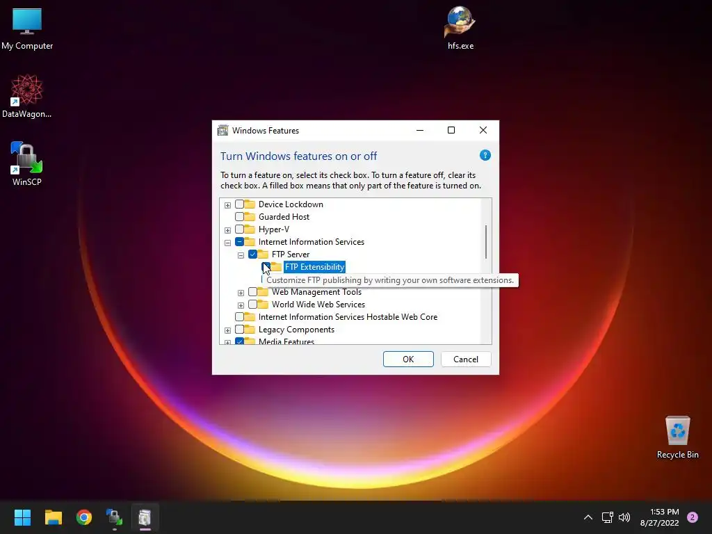712x534 pixels.
Task: Check the Device Lockdown checkbox
Action: pyautogui.click(x=239, y=204)
